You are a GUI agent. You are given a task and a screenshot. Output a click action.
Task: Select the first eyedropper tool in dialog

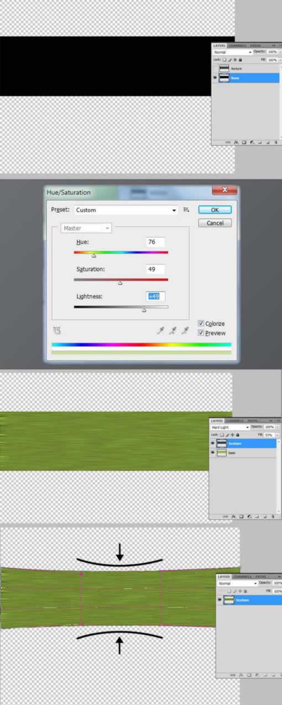160,330
